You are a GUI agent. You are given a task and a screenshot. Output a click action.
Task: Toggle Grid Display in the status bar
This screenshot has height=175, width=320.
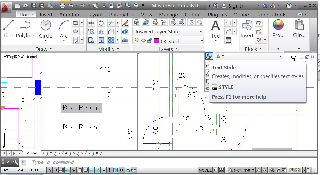point(61,170)
